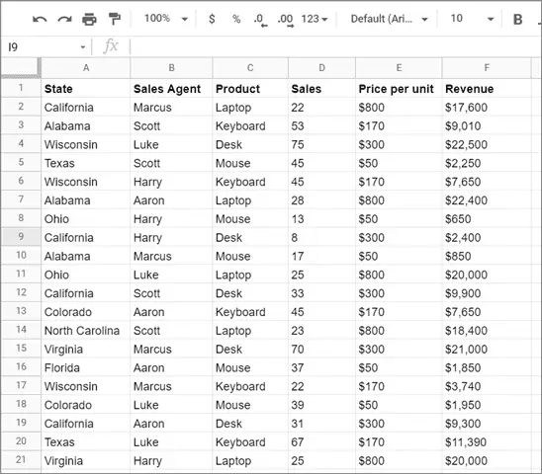Select column D header

click(x=321, y=68)
